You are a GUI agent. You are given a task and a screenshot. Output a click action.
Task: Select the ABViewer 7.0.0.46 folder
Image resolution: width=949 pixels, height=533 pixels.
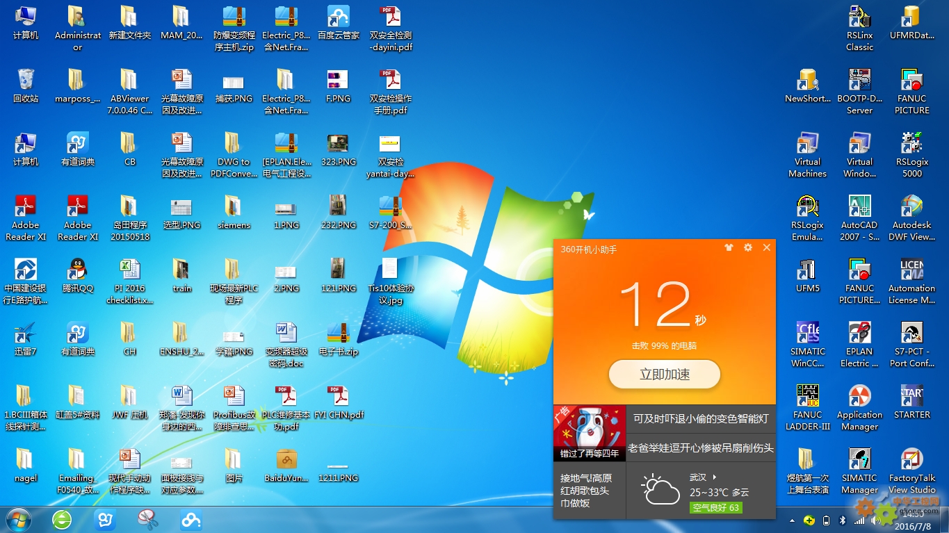tap(130, 92)
